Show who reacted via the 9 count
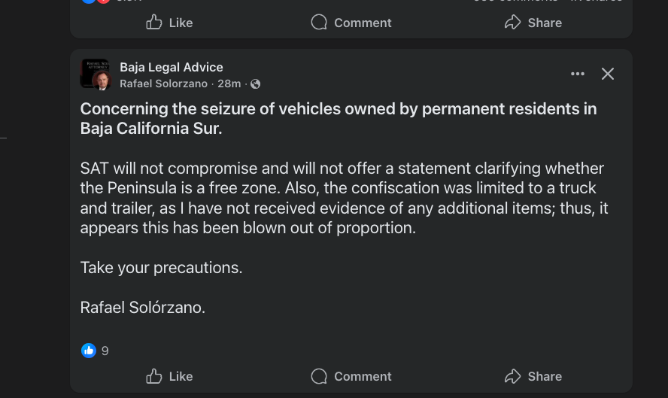Screen dimensions: 668x398 point(105,351)
